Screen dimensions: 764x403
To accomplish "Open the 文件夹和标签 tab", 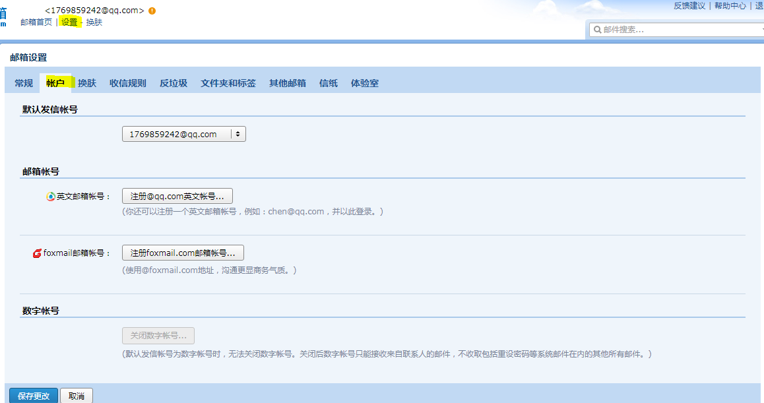I will (228, 83).
